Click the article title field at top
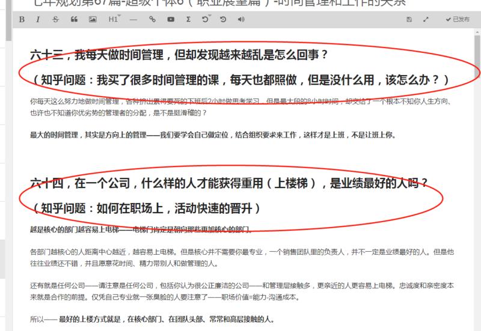 (x=219, y=4)
